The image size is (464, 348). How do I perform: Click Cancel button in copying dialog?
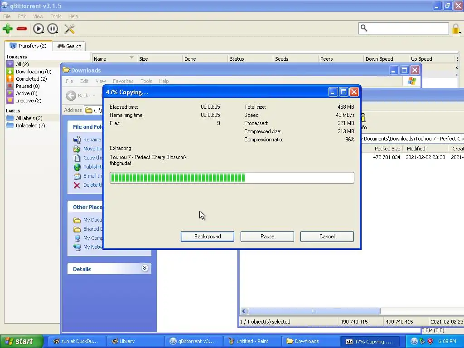point(327,237)
